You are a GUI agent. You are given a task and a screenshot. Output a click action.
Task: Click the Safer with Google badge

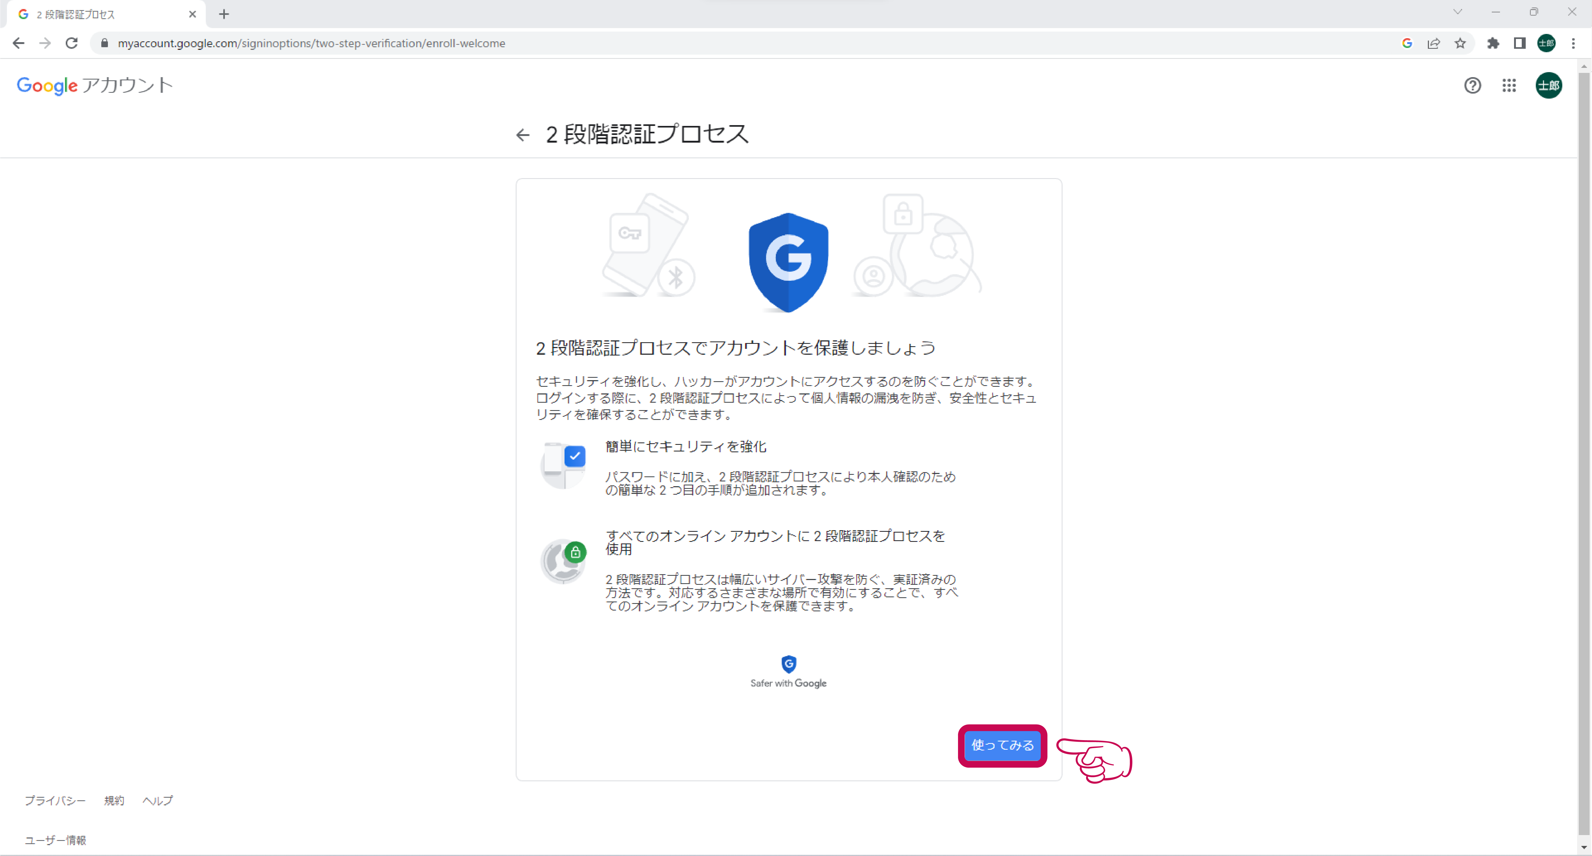pos(788,672)
